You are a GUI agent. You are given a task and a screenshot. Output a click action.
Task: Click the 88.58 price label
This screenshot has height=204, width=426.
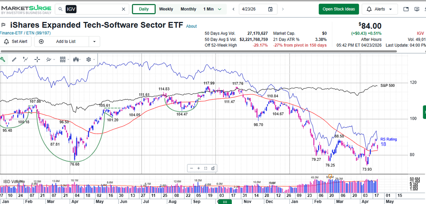tap(339, 136)
